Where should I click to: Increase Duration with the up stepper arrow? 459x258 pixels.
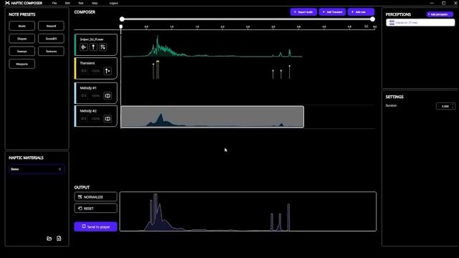(x=453, y=105)
